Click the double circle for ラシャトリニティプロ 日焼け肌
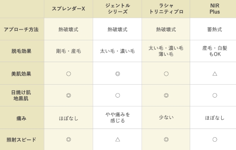 [166, 95]
